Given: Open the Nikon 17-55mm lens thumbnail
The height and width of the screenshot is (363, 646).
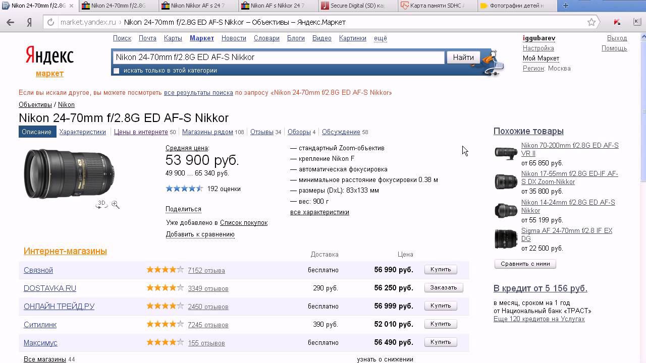Looking at the screenshot, I should 506,181.
